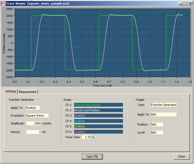
Task: Click the Trigger Level N/A field
Action: tap(157, 133)
